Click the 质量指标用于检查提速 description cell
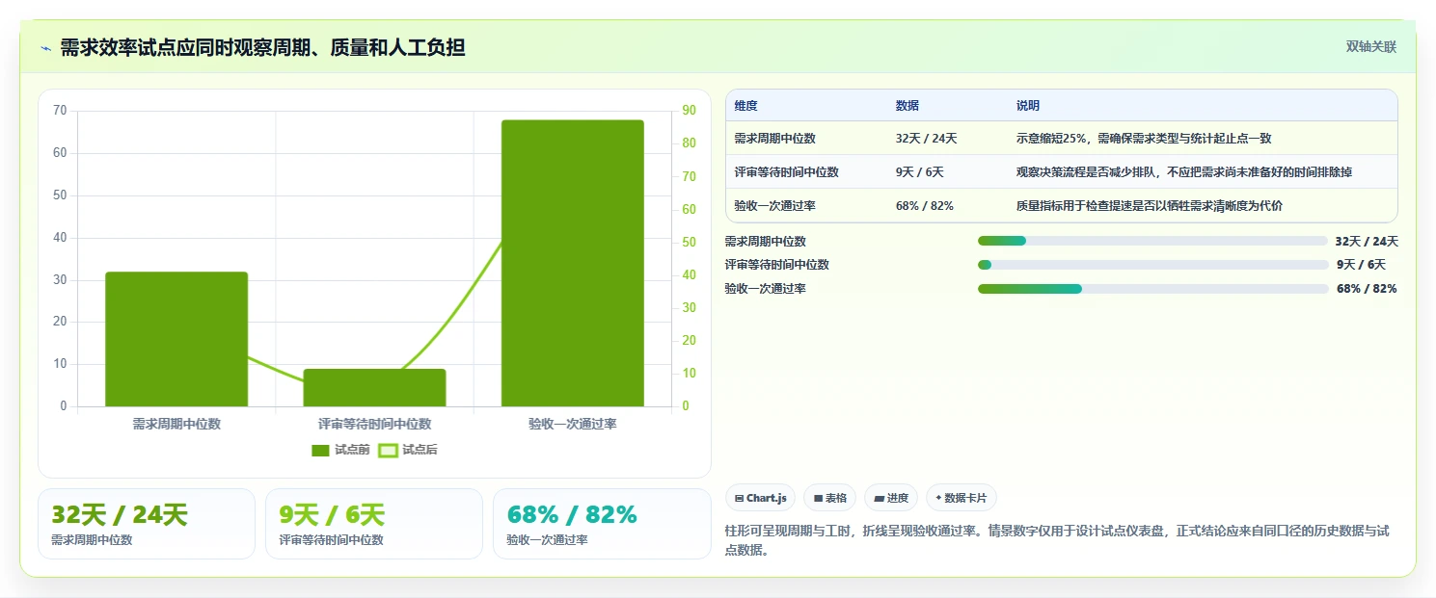1436x598 pixels. (x=1149, y=206)
